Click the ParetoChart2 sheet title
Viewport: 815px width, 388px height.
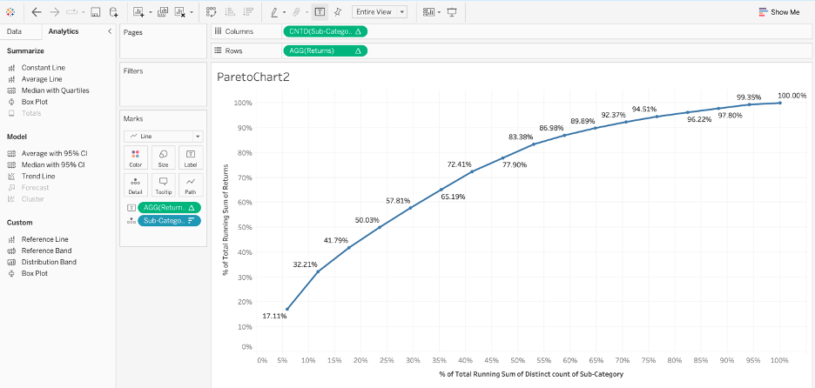(x=253, y=77)
